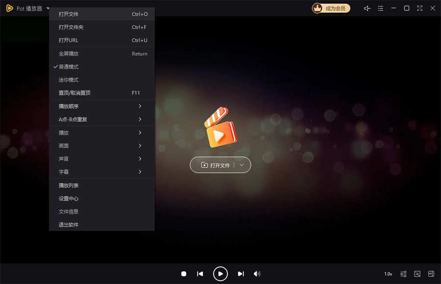Toggle the side panel icon at bottom right
This screenshot has width=441, height=284.
coord(431,274)
